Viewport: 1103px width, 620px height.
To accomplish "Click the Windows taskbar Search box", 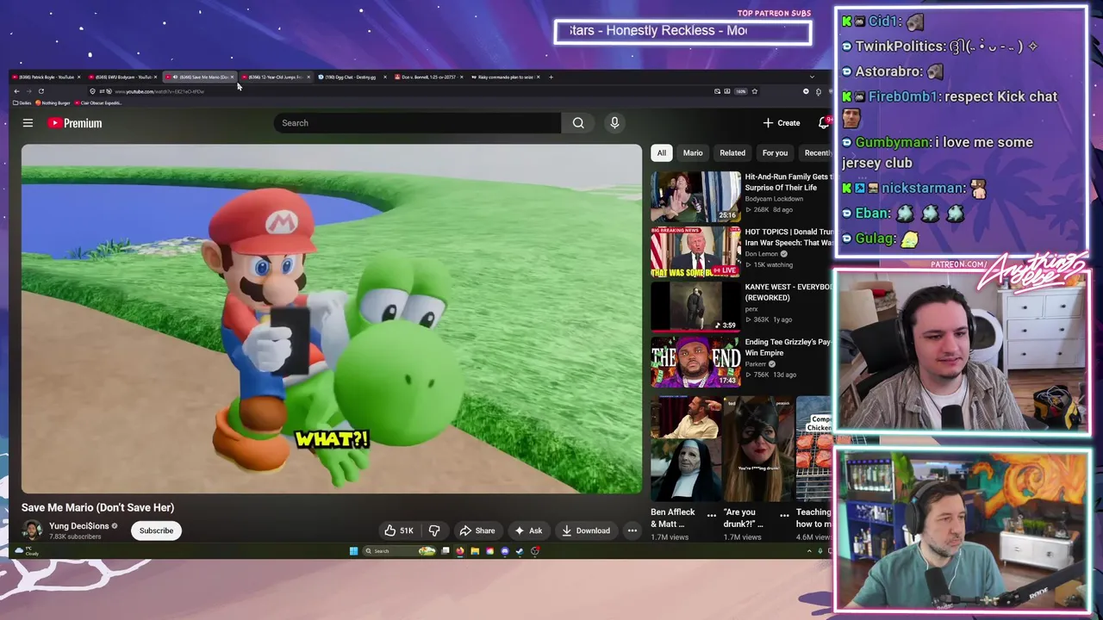I will (x=401, y=551).
